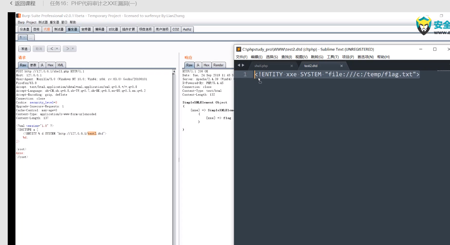Click the left tab-scroll arrow in Sublime Text

pos(239,65)
